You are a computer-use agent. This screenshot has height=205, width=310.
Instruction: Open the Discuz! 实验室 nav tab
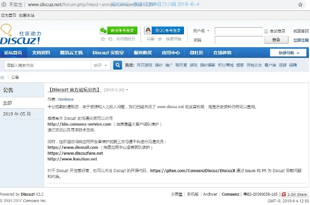click(x=108, y=53)
